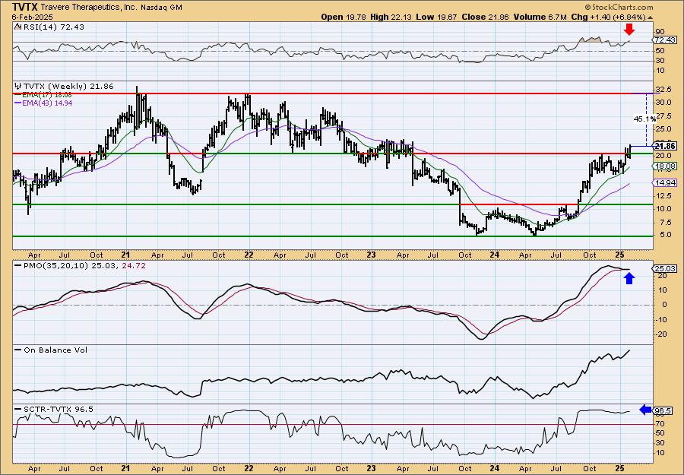Screen dimensions: 684x475
Task: Click the 32.5 price axis label
Action: pyautogui.click(x=663, y=90)
